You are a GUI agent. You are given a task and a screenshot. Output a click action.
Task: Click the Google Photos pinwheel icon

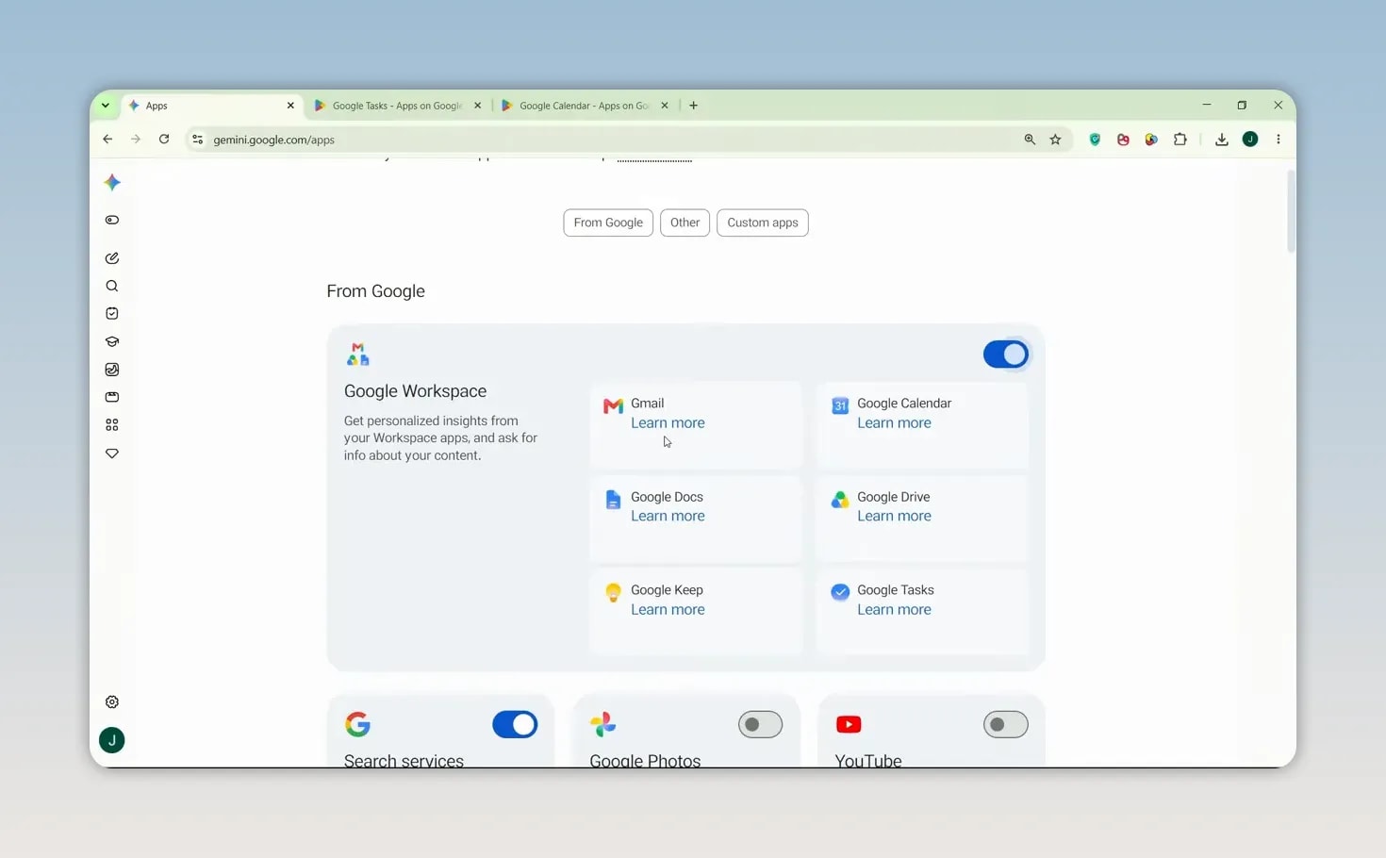click(x=603, y=724)
